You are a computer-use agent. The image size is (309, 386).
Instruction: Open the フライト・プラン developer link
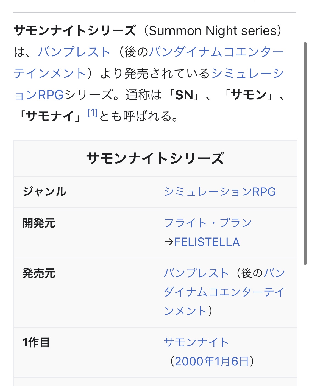[x=208, y=223]
